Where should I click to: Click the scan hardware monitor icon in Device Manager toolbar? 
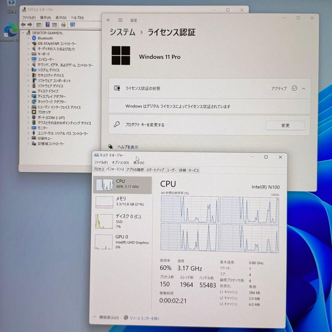pos(73,25)
